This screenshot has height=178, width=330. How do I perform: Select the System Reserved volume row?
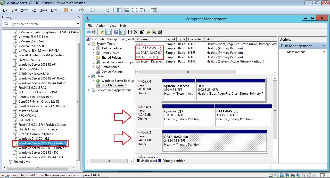[206, 61]
